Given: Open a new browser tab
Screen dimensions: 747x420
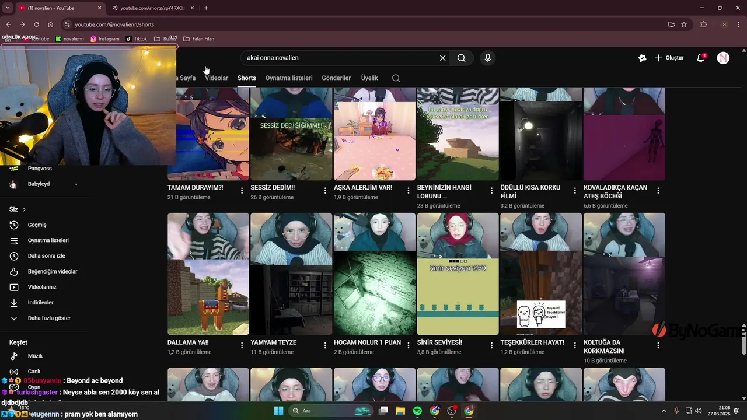Looking at the screenshot, I should [x=206, y=8].
